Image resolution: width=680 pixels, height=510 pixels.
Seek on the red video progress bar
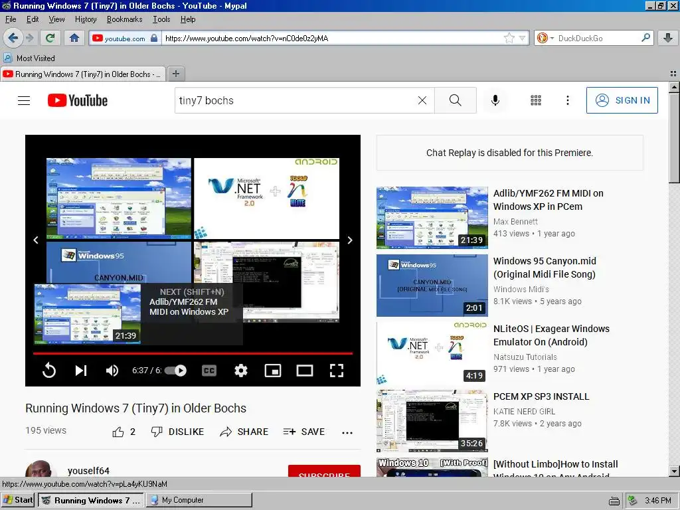(193, 353)
